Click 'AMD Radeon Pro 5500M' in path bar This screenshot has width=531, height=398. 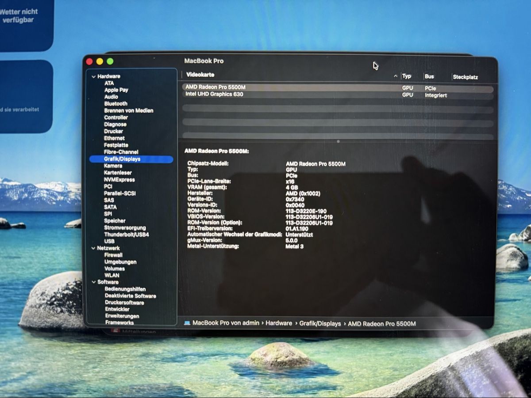[382, 324]
